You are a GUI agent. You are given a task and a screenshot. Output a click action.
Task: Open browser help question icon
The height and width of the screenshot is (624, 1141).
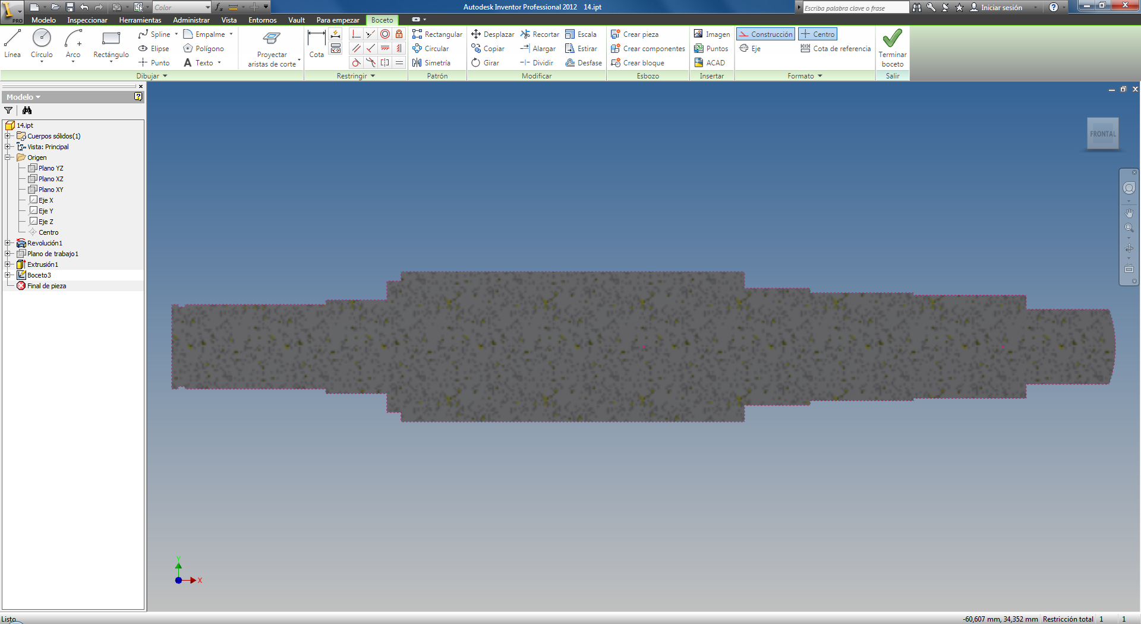[x=138, y=97]
